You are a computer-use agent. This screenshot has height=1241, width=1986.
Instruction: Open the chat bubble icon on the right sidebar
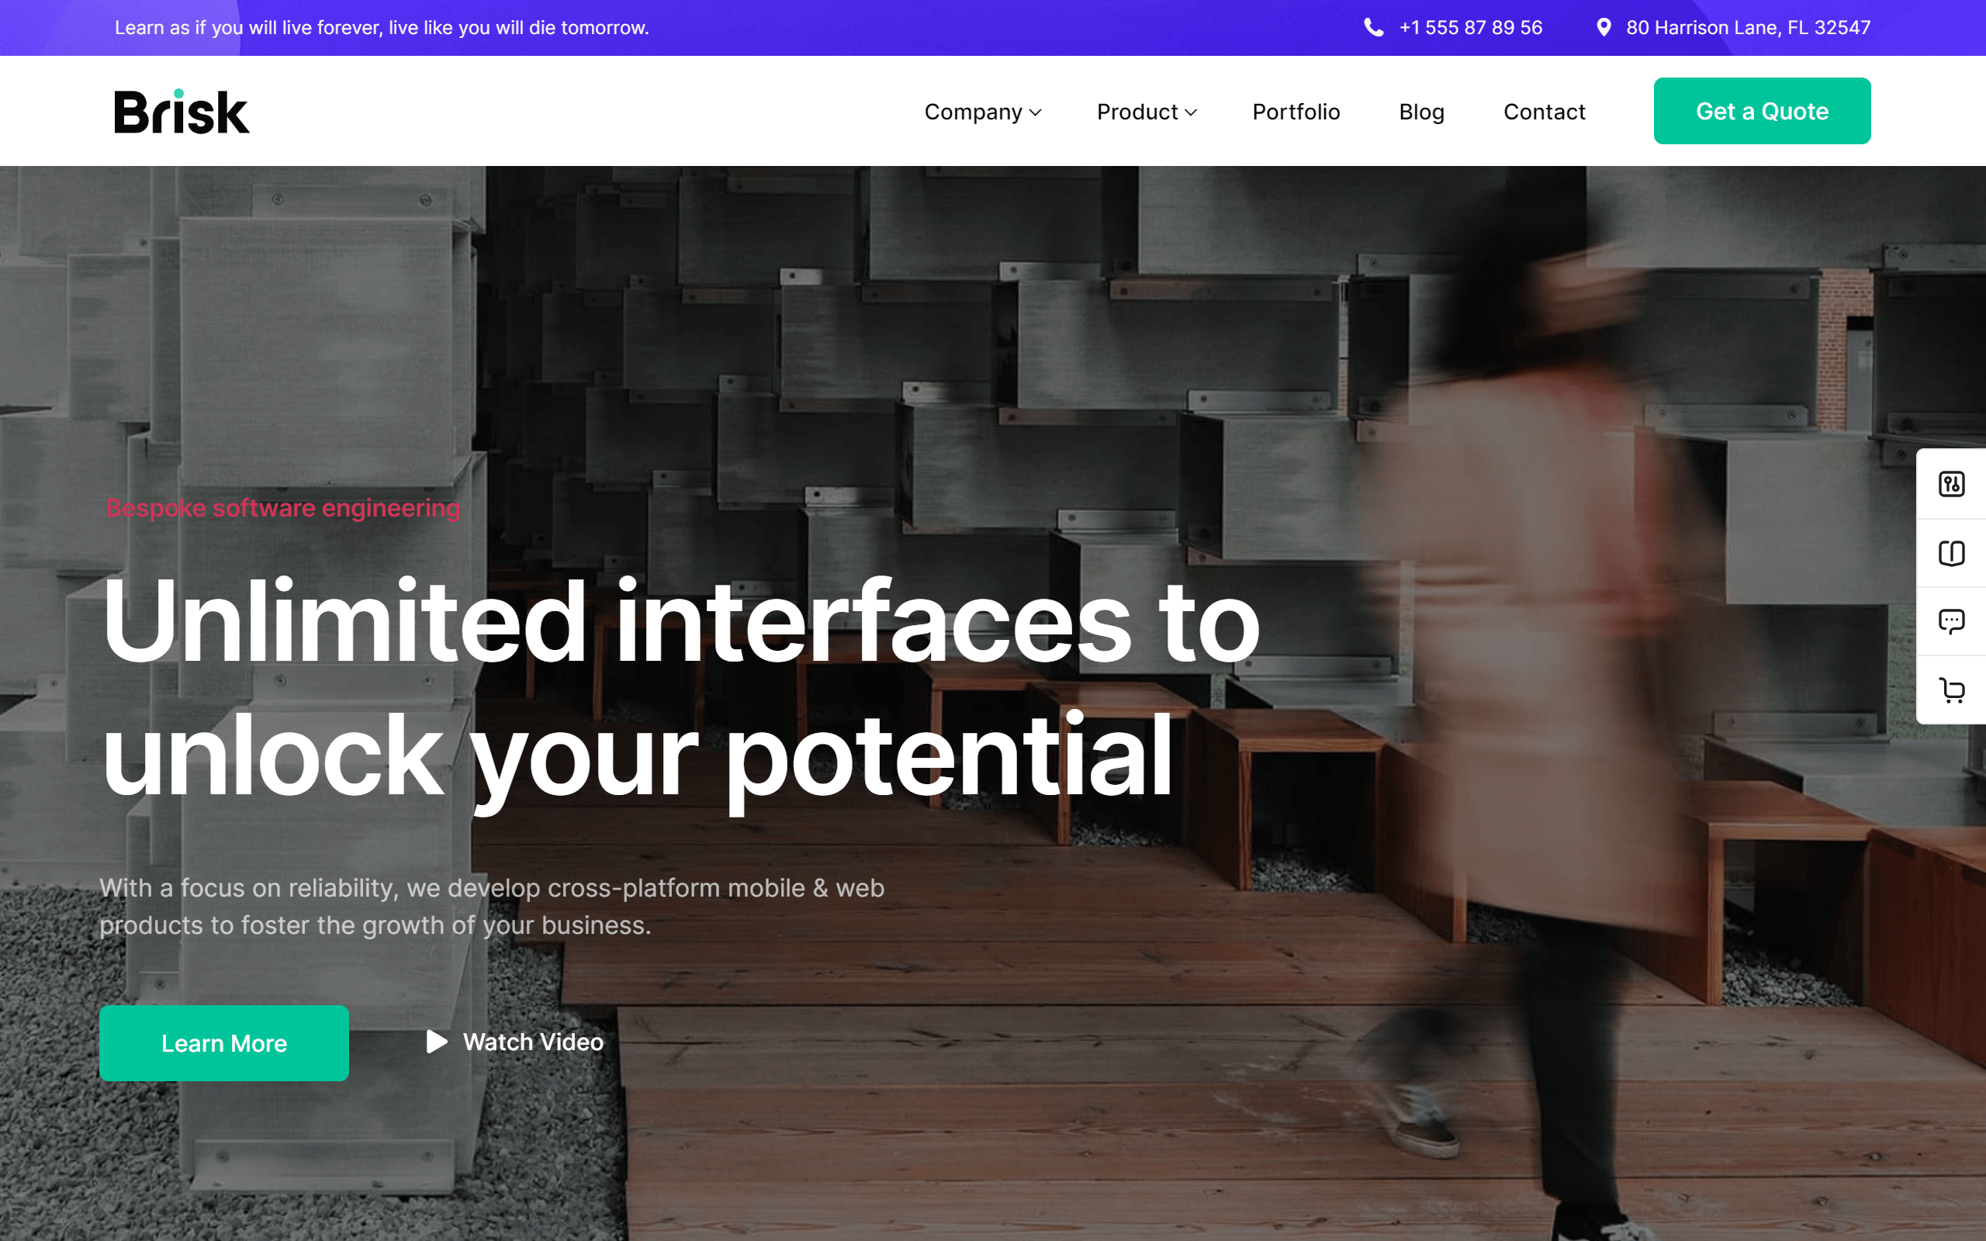tap(1953, 621)
